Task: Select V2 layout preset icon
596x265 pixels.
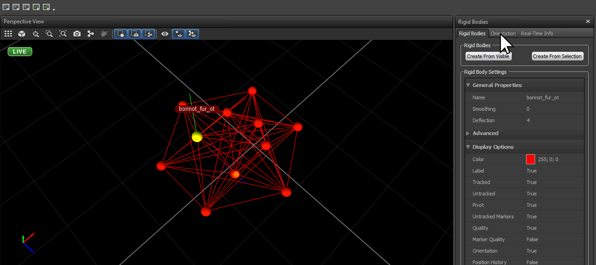Action: [x=46, y=7]
